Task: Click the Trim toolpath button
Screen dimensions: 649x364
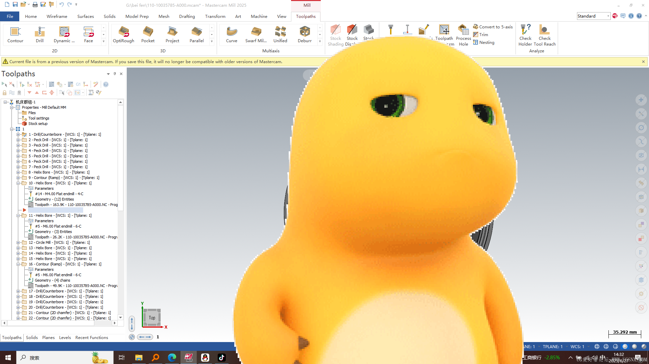Action: 481,34
